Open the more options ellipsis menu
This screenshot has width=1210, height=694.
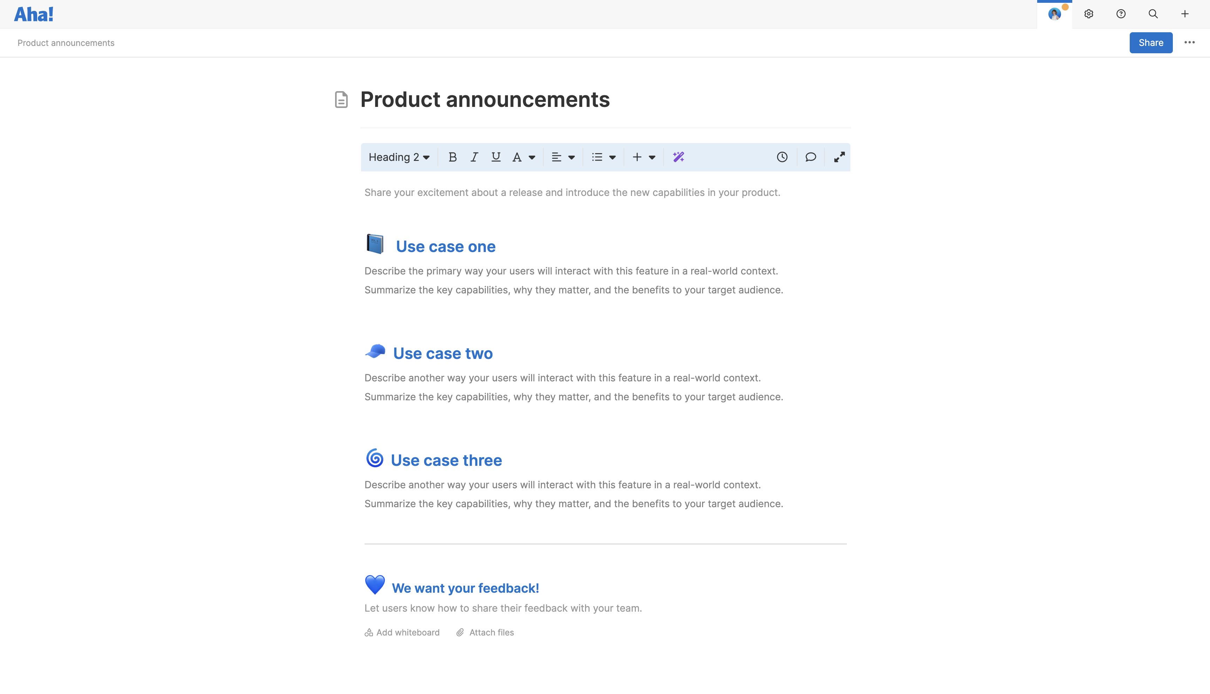(x=1190, y=42)
